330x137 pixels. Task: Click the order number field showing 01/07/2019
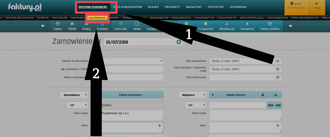(139, 42)
